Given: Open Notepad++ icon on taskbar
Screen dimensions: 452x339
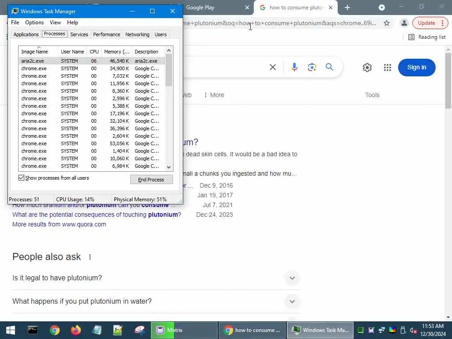Looking at the screenshot, I should pyautogui.click(x=118, y=330).
